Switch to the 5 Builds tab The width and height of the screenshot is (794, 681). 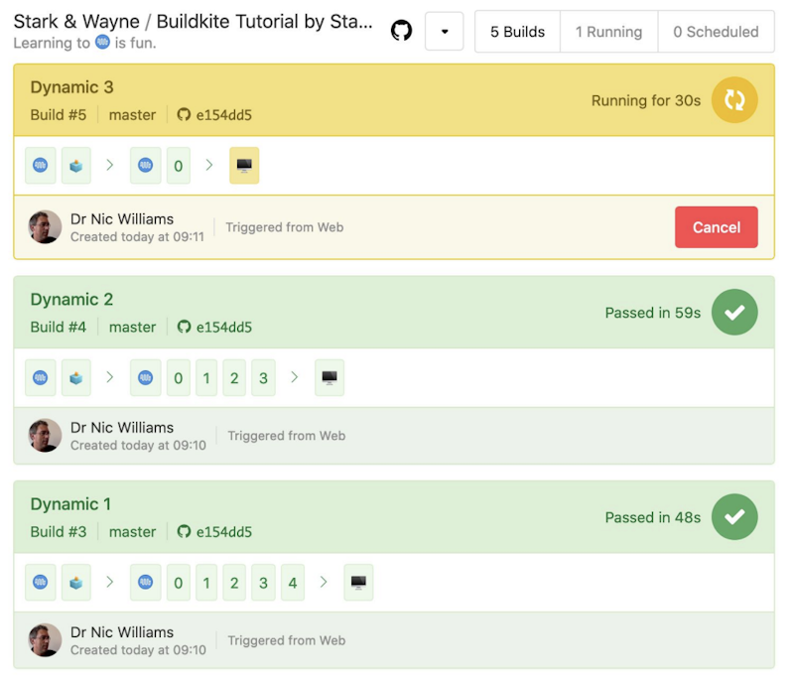coord(517,32)
